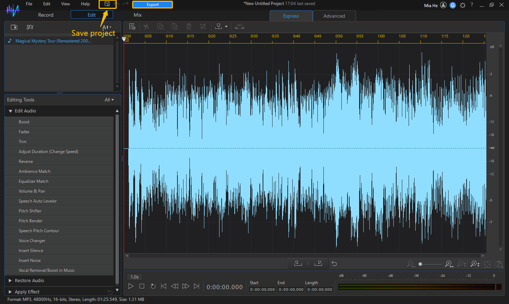The width and height of the screenshot is (509, 304).
Task: Select the Reverse tool
Action: [x=59, y=161]
